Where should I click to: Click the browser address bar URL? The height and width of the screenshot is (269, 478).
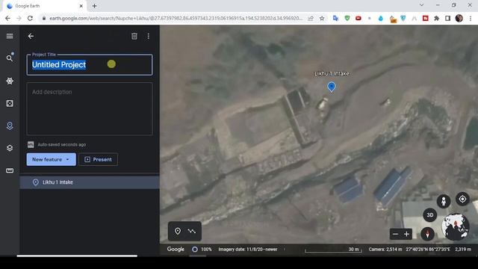176,18
